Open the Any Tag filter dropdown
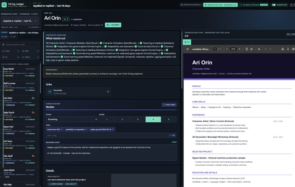Viewport: 295px width, 187px height. pos(10,57)
